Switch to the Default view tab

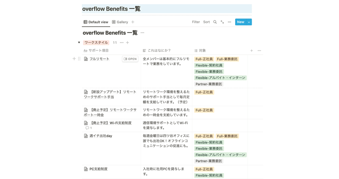96,22
